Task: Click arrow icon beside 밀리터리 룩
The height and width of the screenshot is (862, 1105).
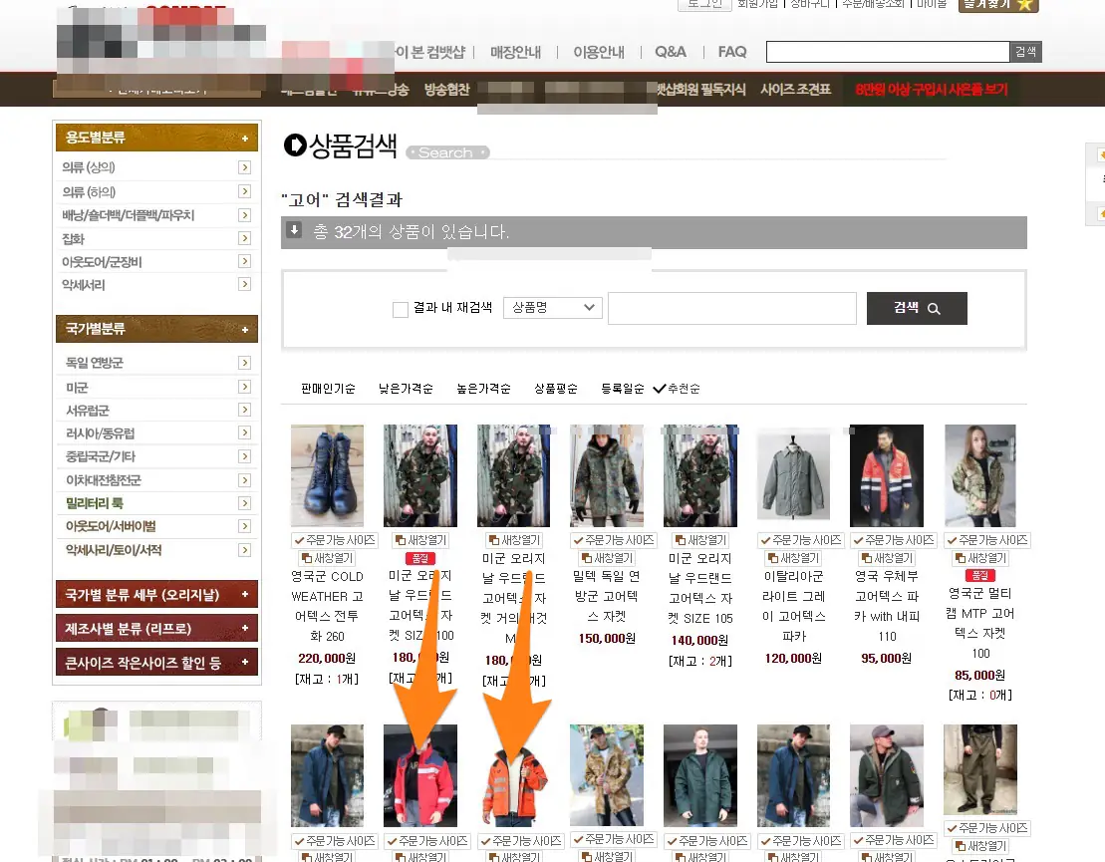Action: coord(244,503)
